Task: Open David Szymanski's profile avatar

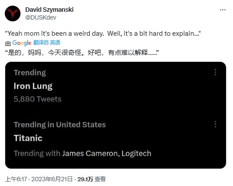Action: click(13, 14)
